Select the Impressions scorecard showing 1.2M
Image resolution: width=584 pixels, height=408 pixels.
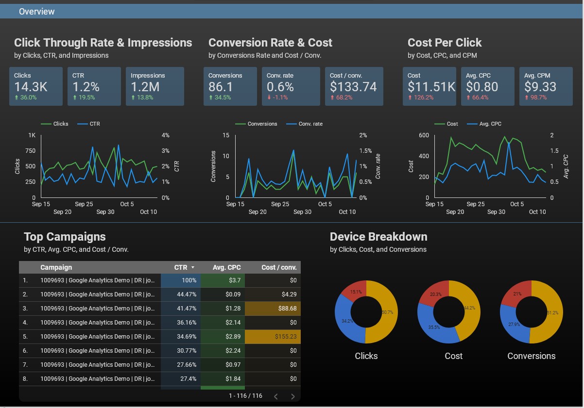coord(155,86)
